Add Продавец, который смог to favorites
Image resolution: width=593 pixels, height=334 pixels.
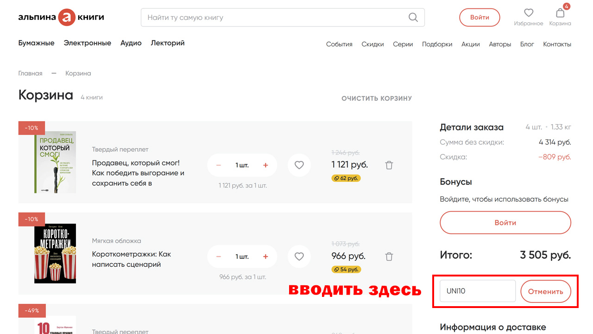coord(299,165)
